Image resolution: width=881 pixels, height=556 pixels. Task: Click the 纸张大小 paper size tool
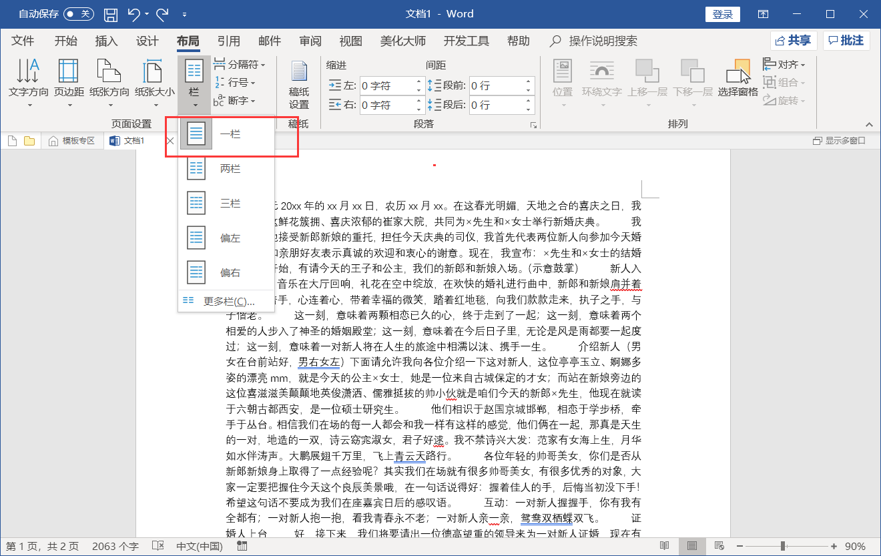pyautogui.click(x=152, y=81)
